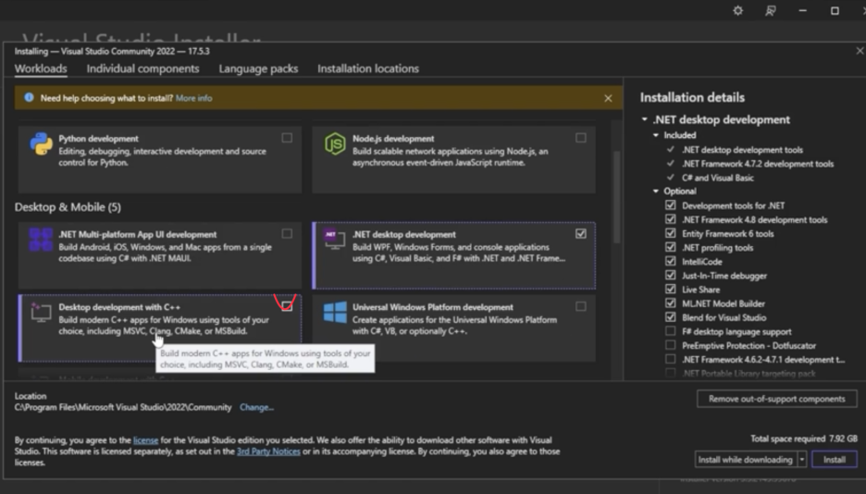
Task: Click the Python development workload icon
Action: point(41,144)
